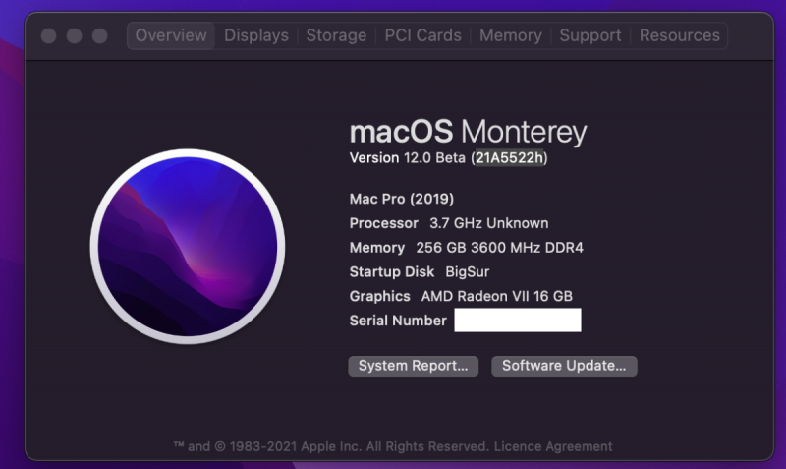The height and width of the screenshot is (469, 786).
Task: Minimize the About This Mac window
Action: coord(75,36)
